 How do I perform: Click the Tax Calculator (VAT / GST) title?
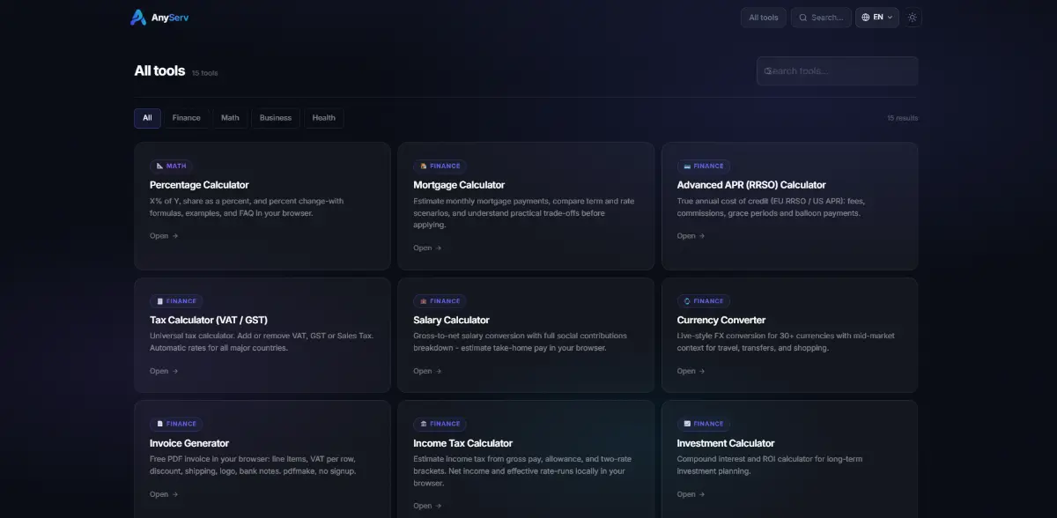click(210, 320)
